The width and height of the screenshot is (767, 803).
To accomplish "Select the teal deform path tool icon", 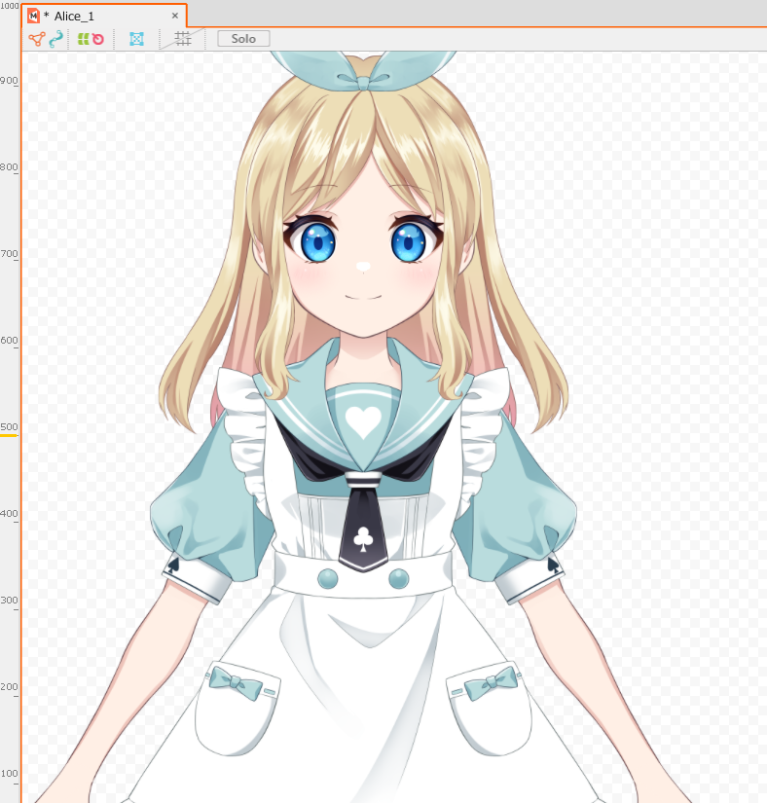I will [55, 39].
